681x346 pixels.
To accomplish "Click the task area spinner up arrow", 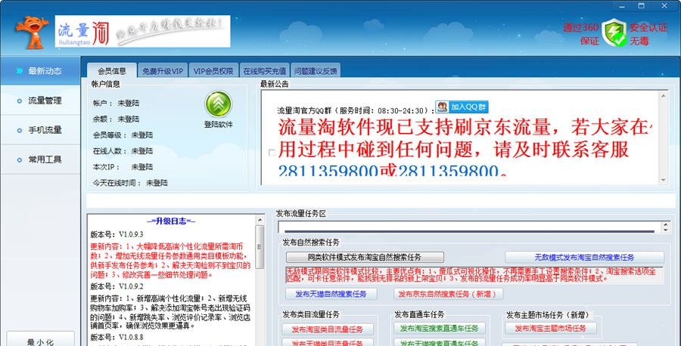I will click(x=665, y=224).
